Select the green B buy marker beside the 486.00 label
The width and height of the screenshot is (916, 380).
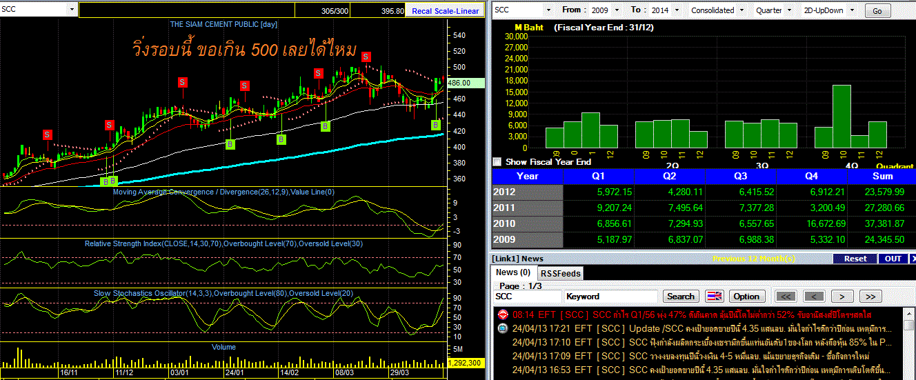coord(435,125)
